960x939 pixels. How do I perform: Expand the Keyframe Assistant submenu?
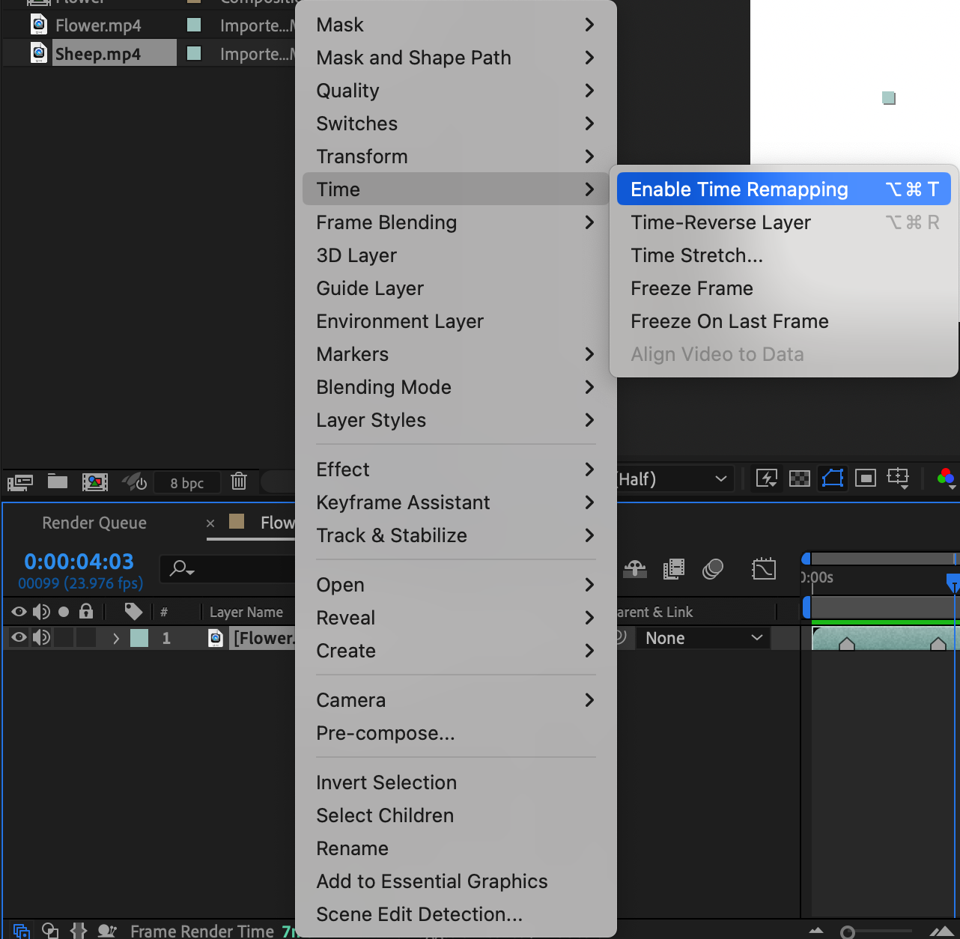pyautogui.click(x=455, y=502)
